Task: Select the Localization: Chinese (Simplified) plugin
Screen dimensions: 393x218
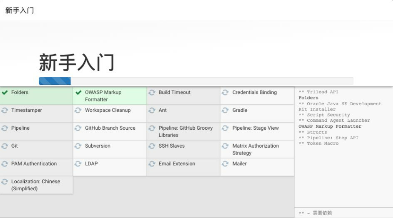Action: click(x=36, y=185)
